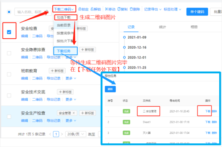Delete the 安全管理 export task
Viewport: 222px width, 147px height.
point(214,111)
